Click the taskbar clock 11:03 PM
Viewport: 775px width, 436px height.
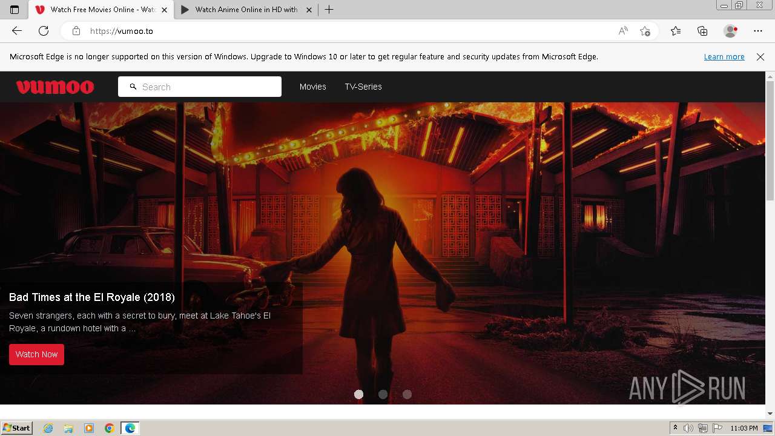(744, 428)
